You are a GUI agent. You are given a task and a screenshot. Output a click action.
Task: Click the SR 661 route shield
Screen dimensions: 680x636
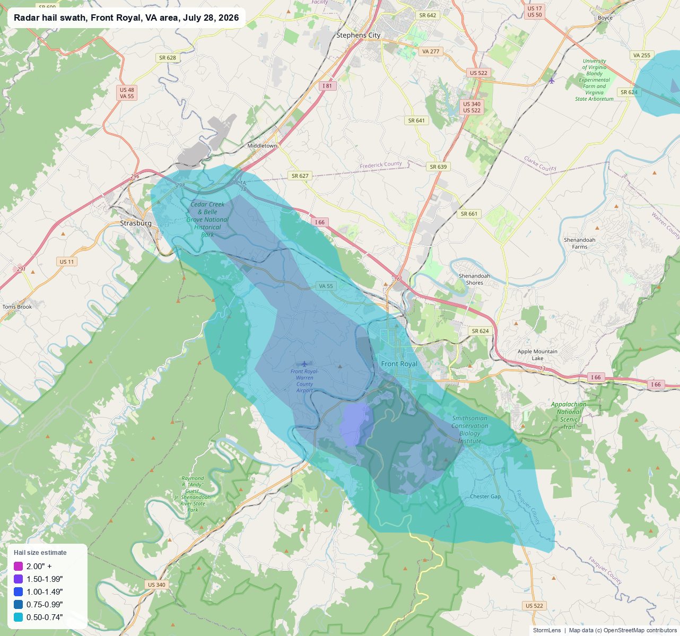click(469, 214)
